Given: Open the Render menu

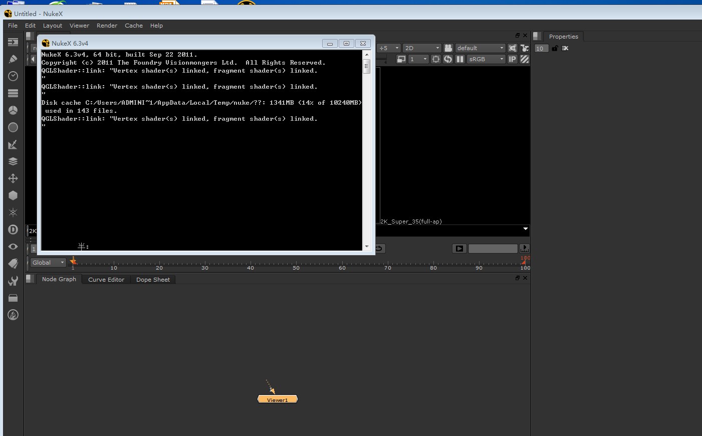Looking at the screenshot, I should (x=107, y=26).
